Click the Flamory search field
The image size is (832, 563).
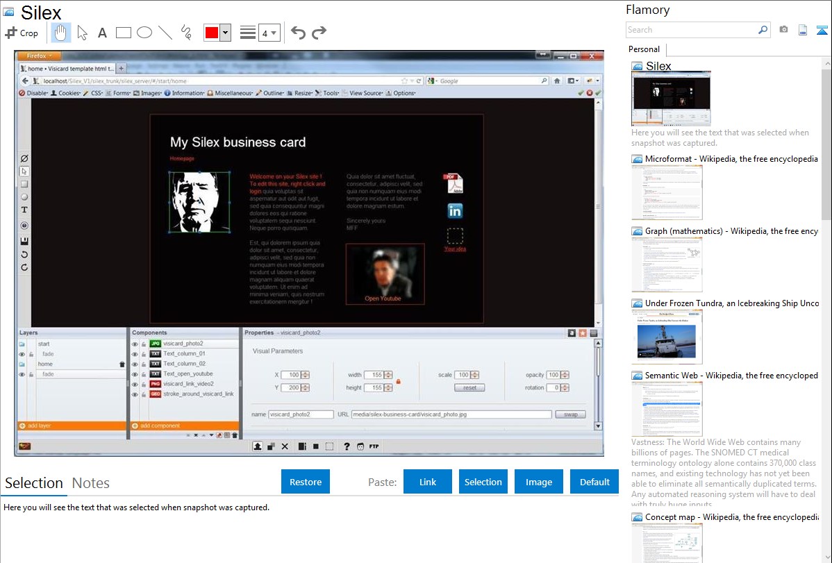(692, 30)
